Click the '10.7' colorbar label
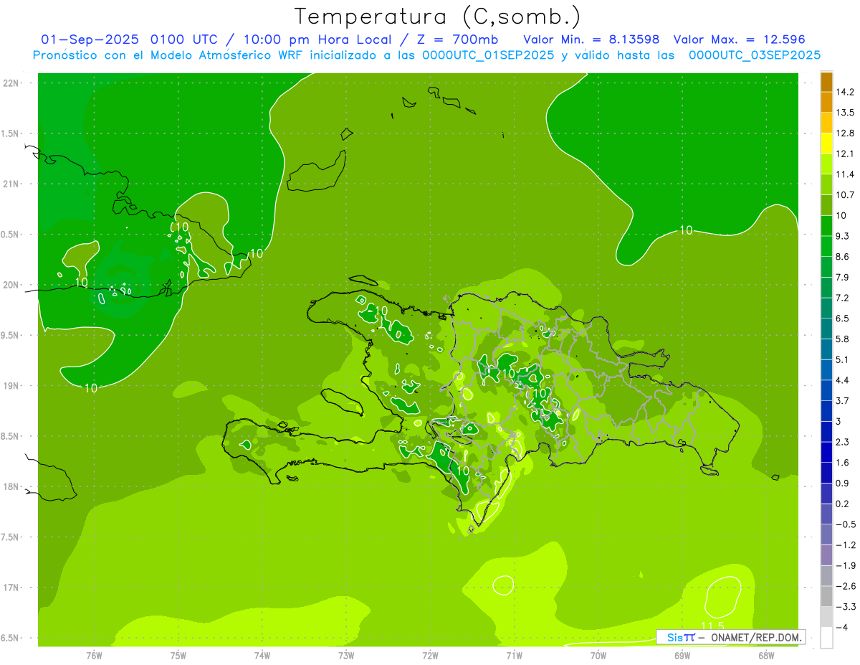Screen dimensions: 860x665 click(x=845, y=194)
